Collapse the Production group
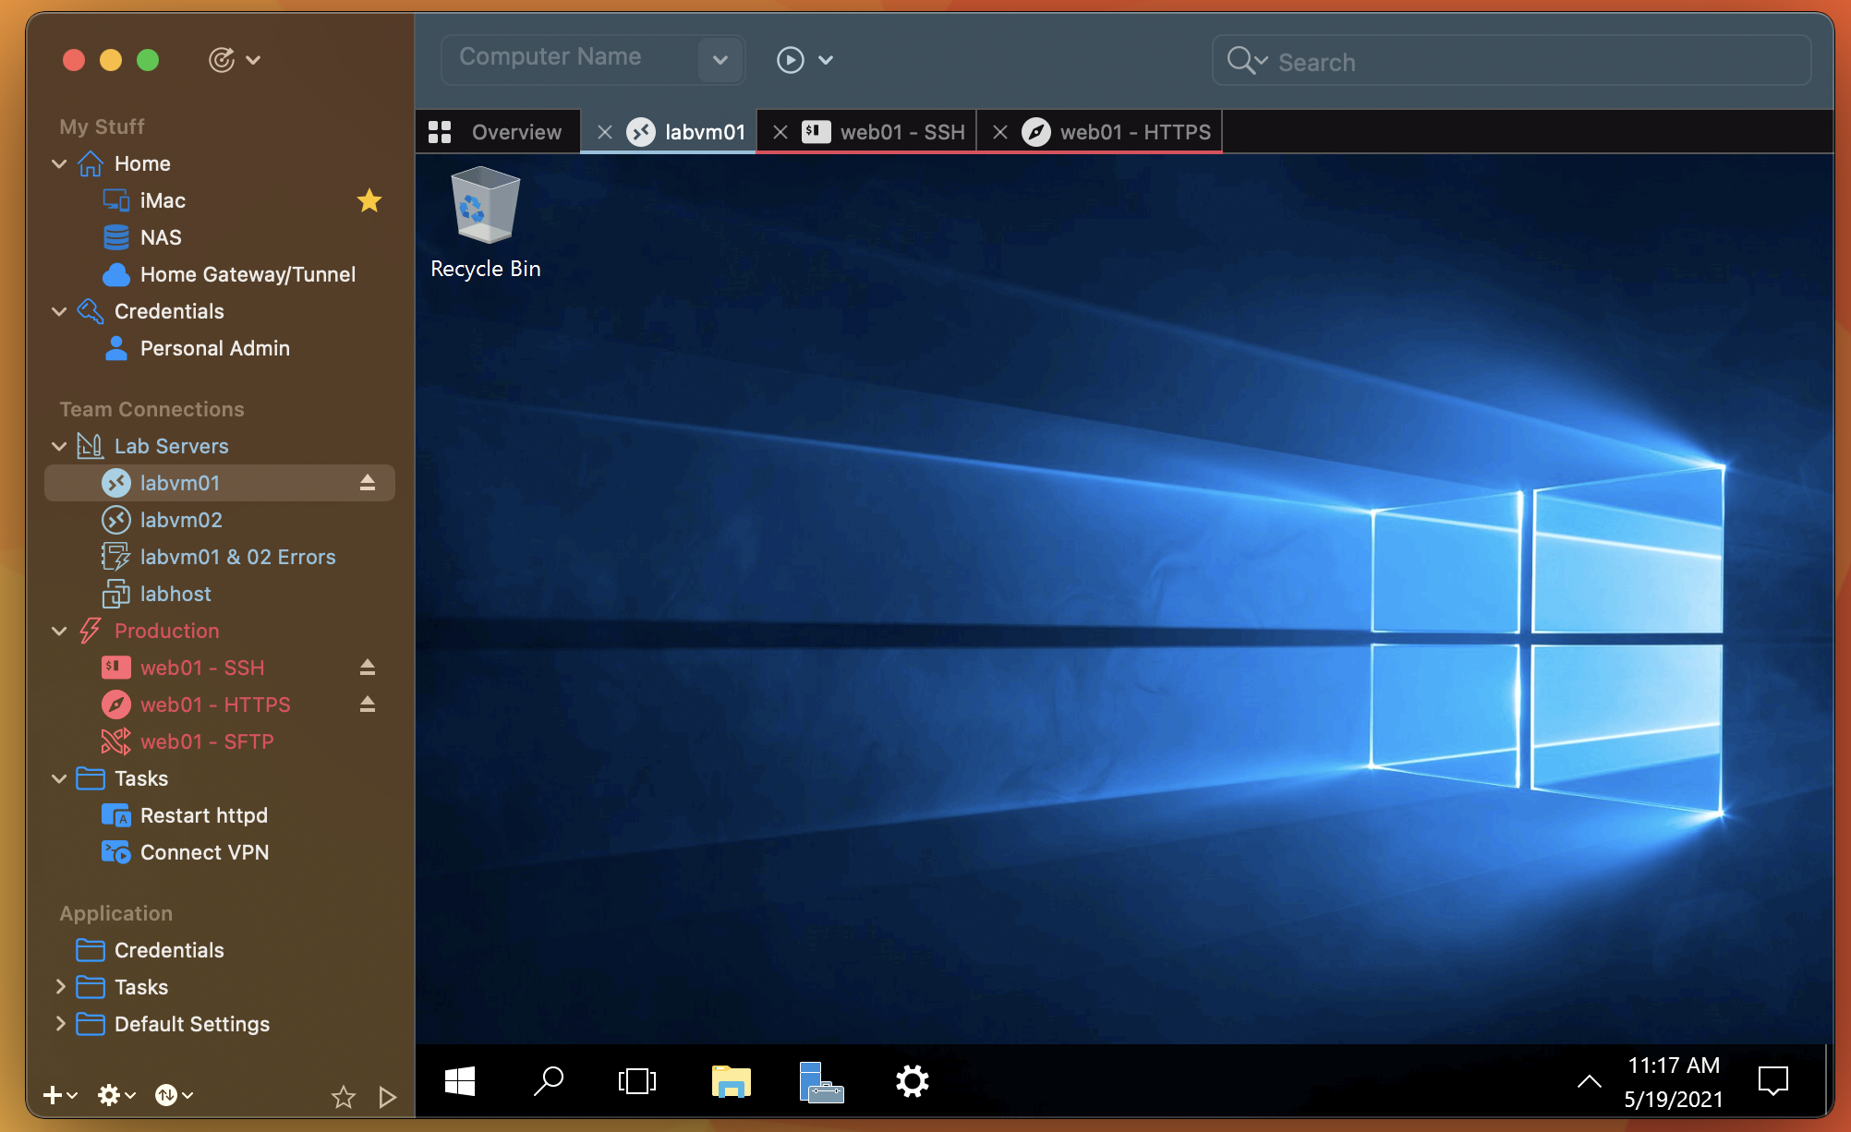1851x1132 pixels. coord(59,631)
